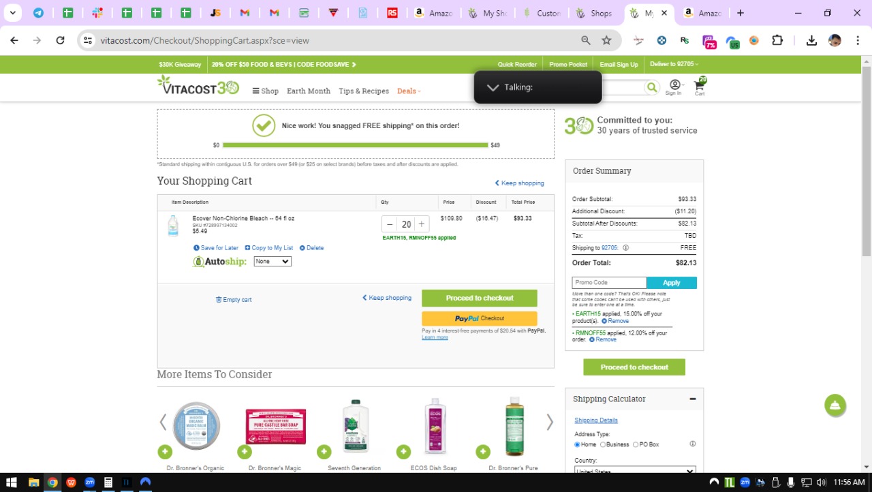Open the Shipping Details link

596,420
